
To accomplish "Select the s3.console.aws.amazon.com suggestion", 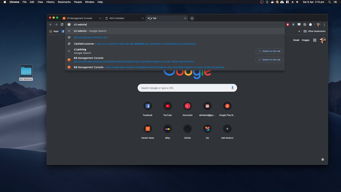I will 175,37.
